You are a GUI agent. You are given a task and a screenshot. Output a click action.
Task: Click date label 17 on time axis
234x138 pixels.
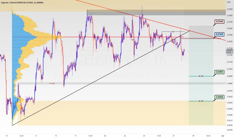click(76, 136)
